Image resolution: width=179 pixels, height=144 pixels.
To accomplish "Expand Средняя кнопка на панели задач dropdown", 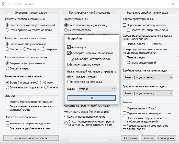I will click(148, 93).
